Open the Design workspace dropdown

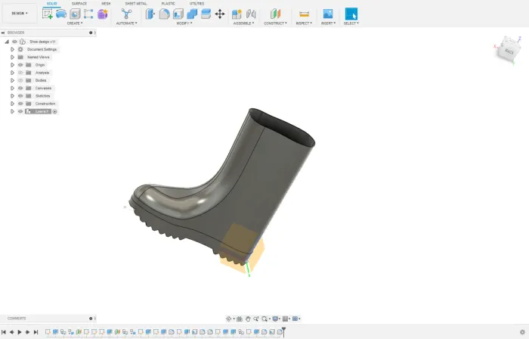20,13
